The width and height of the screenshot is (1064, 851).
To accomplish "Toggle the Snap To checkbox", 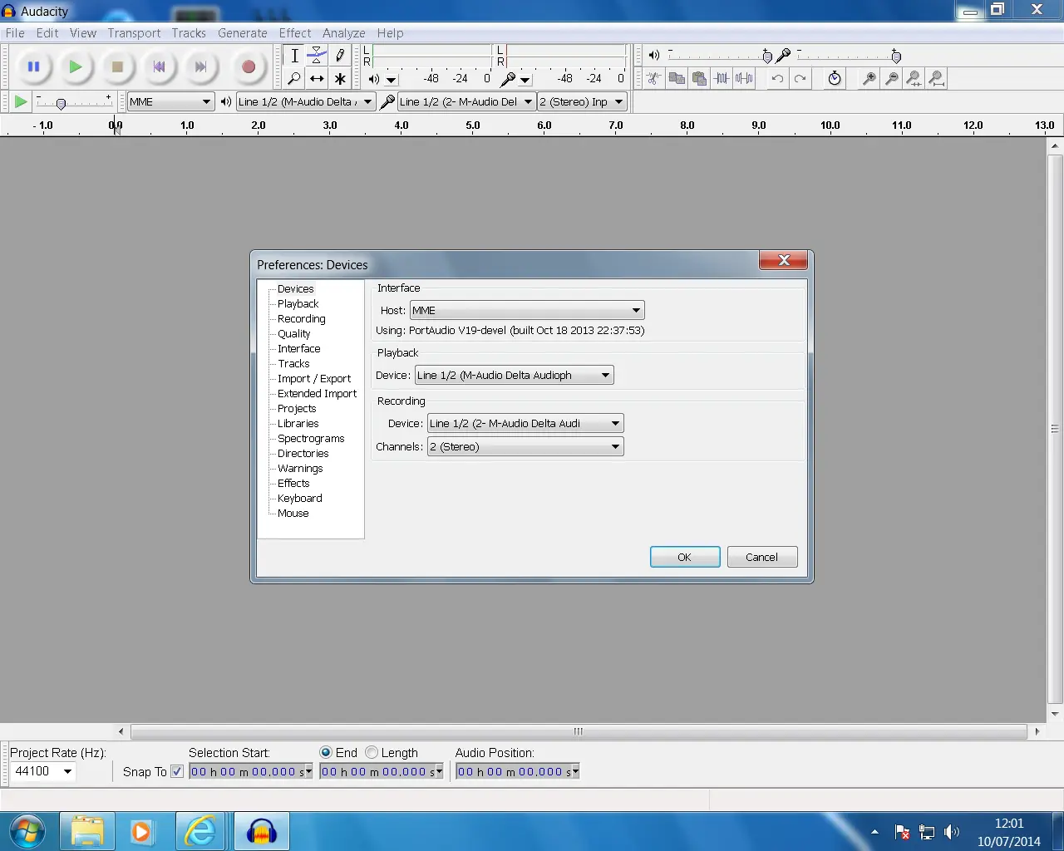I will [177, 771].
